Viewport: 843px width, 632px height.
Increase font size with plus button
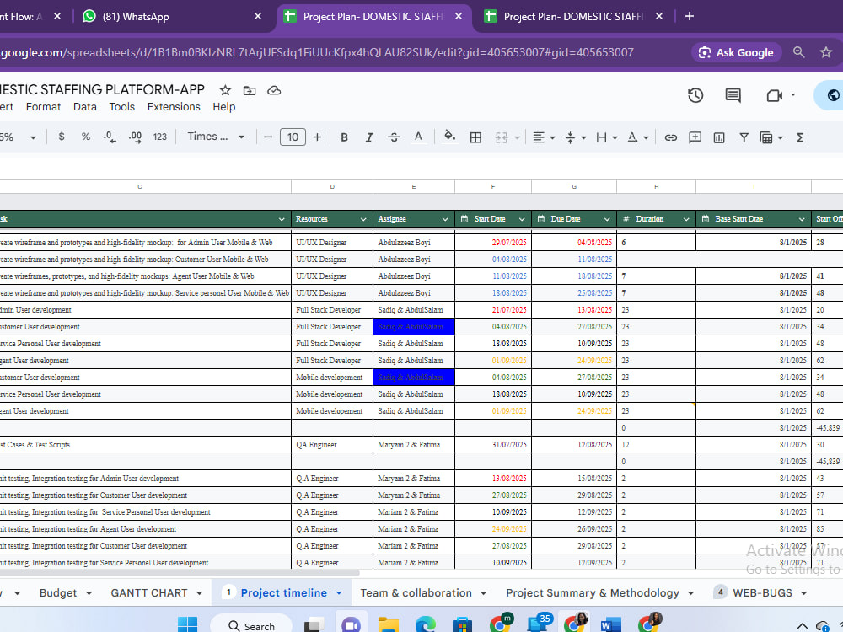pos(317,137)
